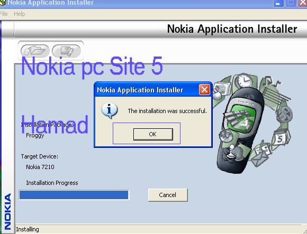Close the installation successful dialog

coord(204,90)
